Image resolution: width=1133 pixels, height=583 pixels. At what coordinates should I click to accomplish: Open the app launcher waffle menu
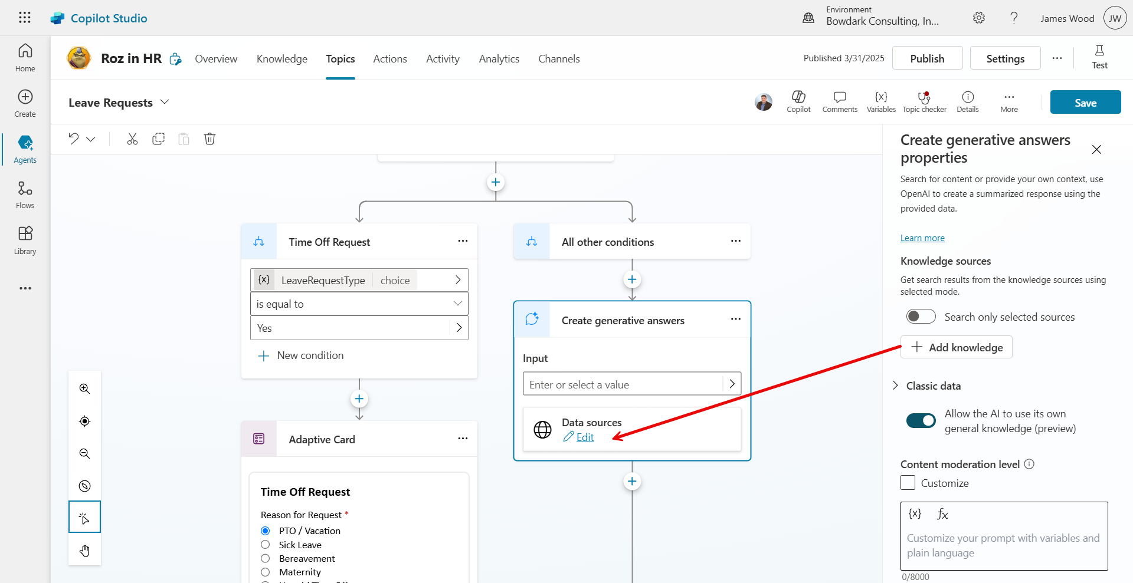pos(25,18)
